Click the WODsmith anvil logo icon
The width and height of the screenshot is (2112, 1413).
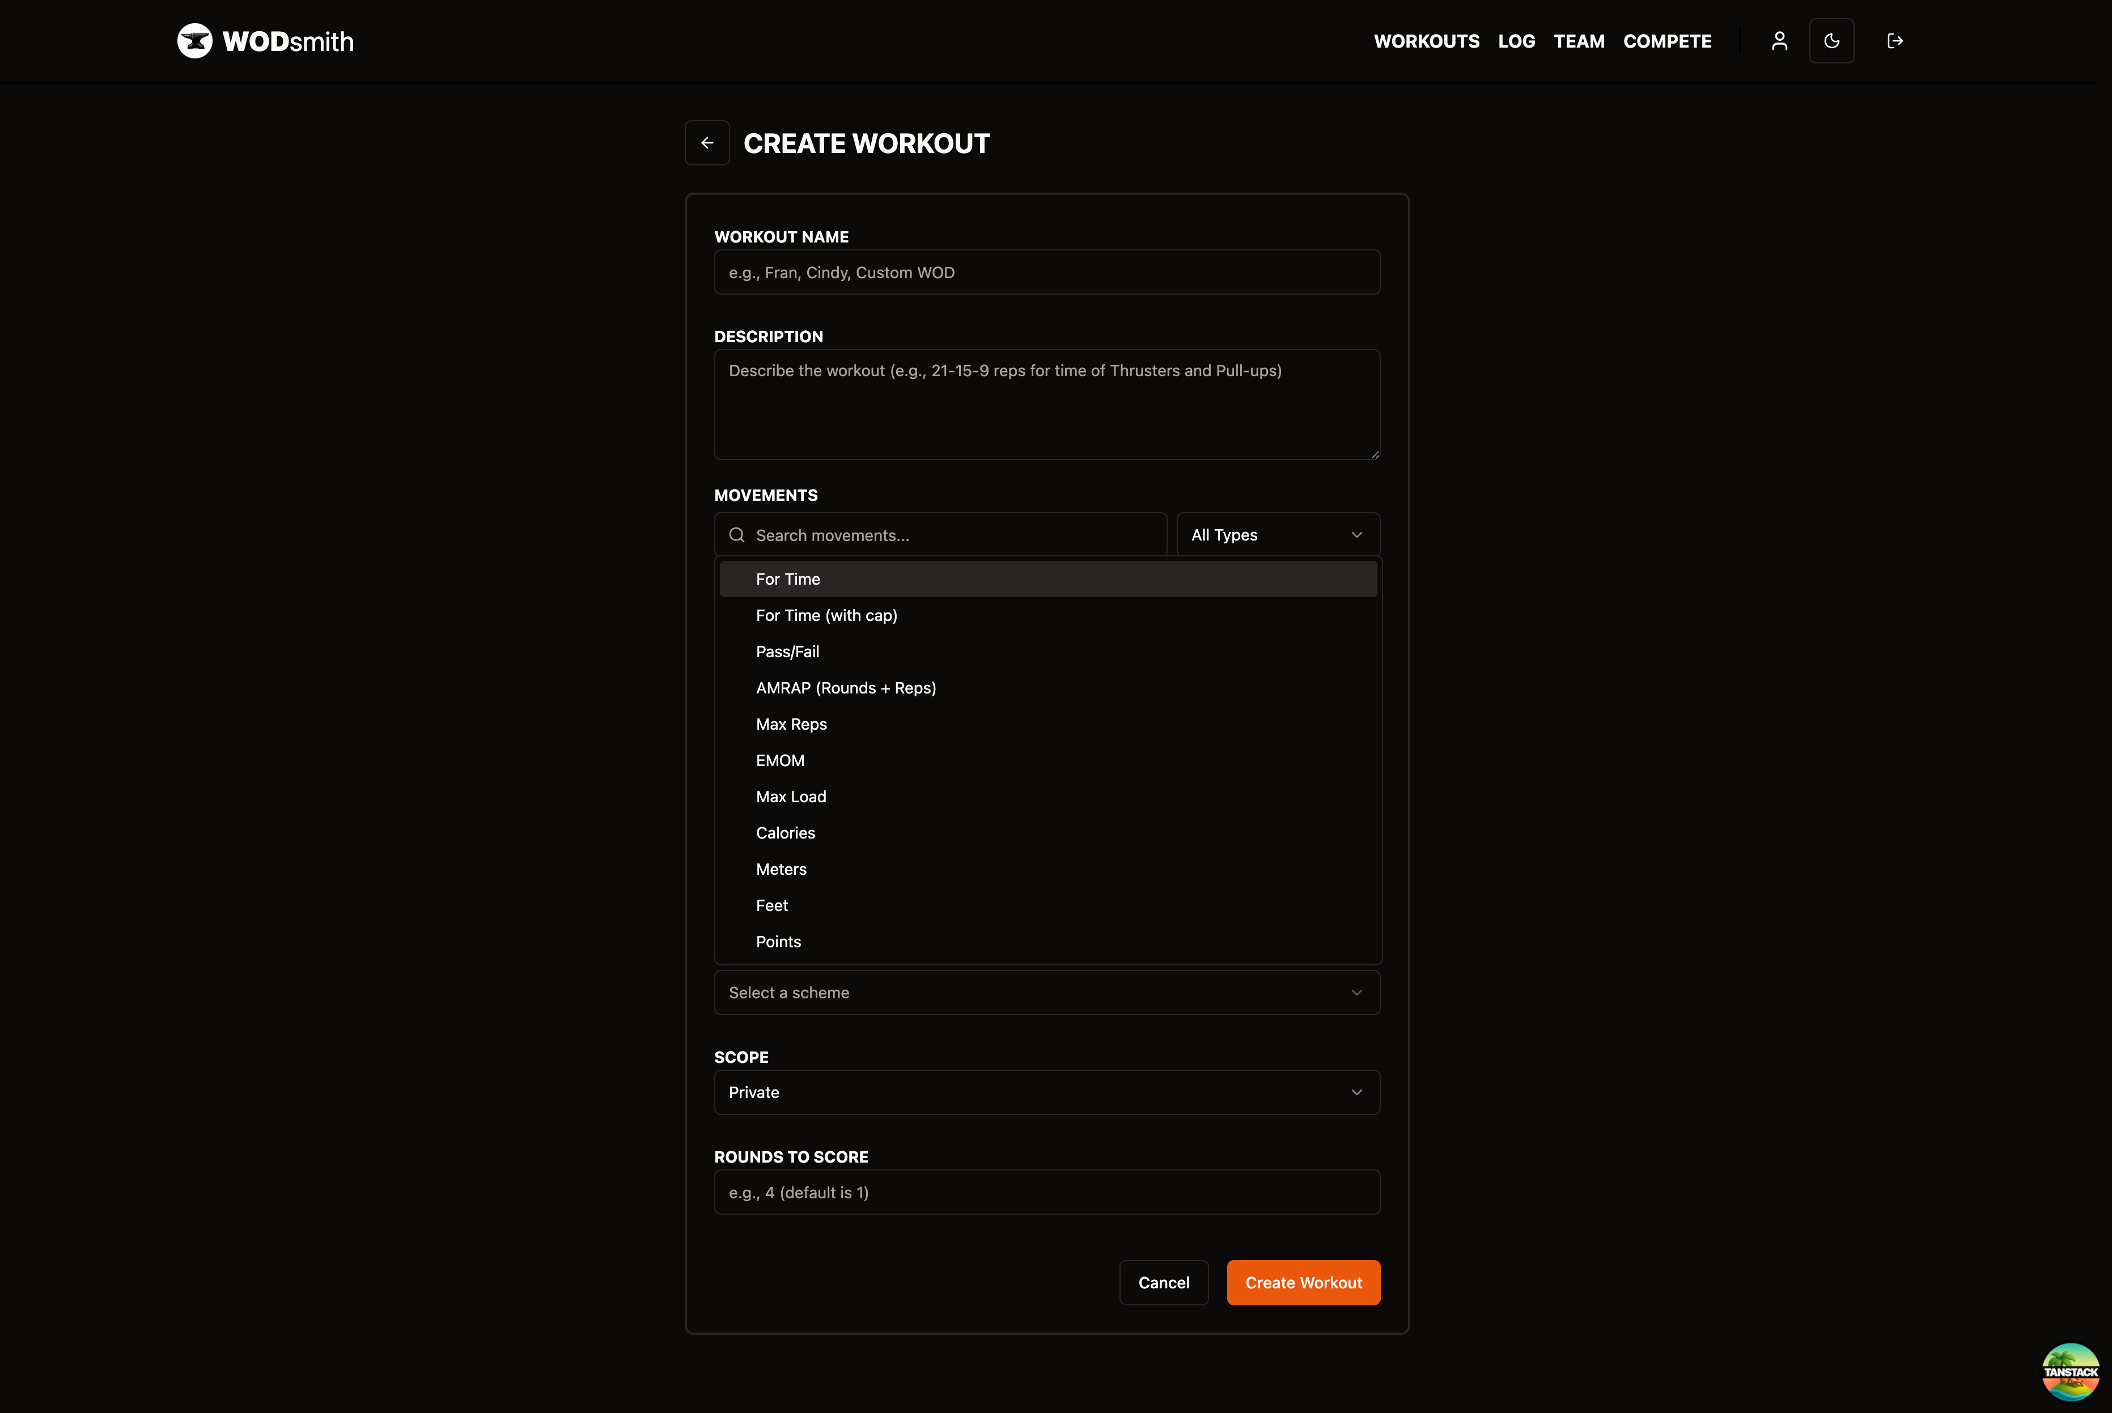click(194, 41)
